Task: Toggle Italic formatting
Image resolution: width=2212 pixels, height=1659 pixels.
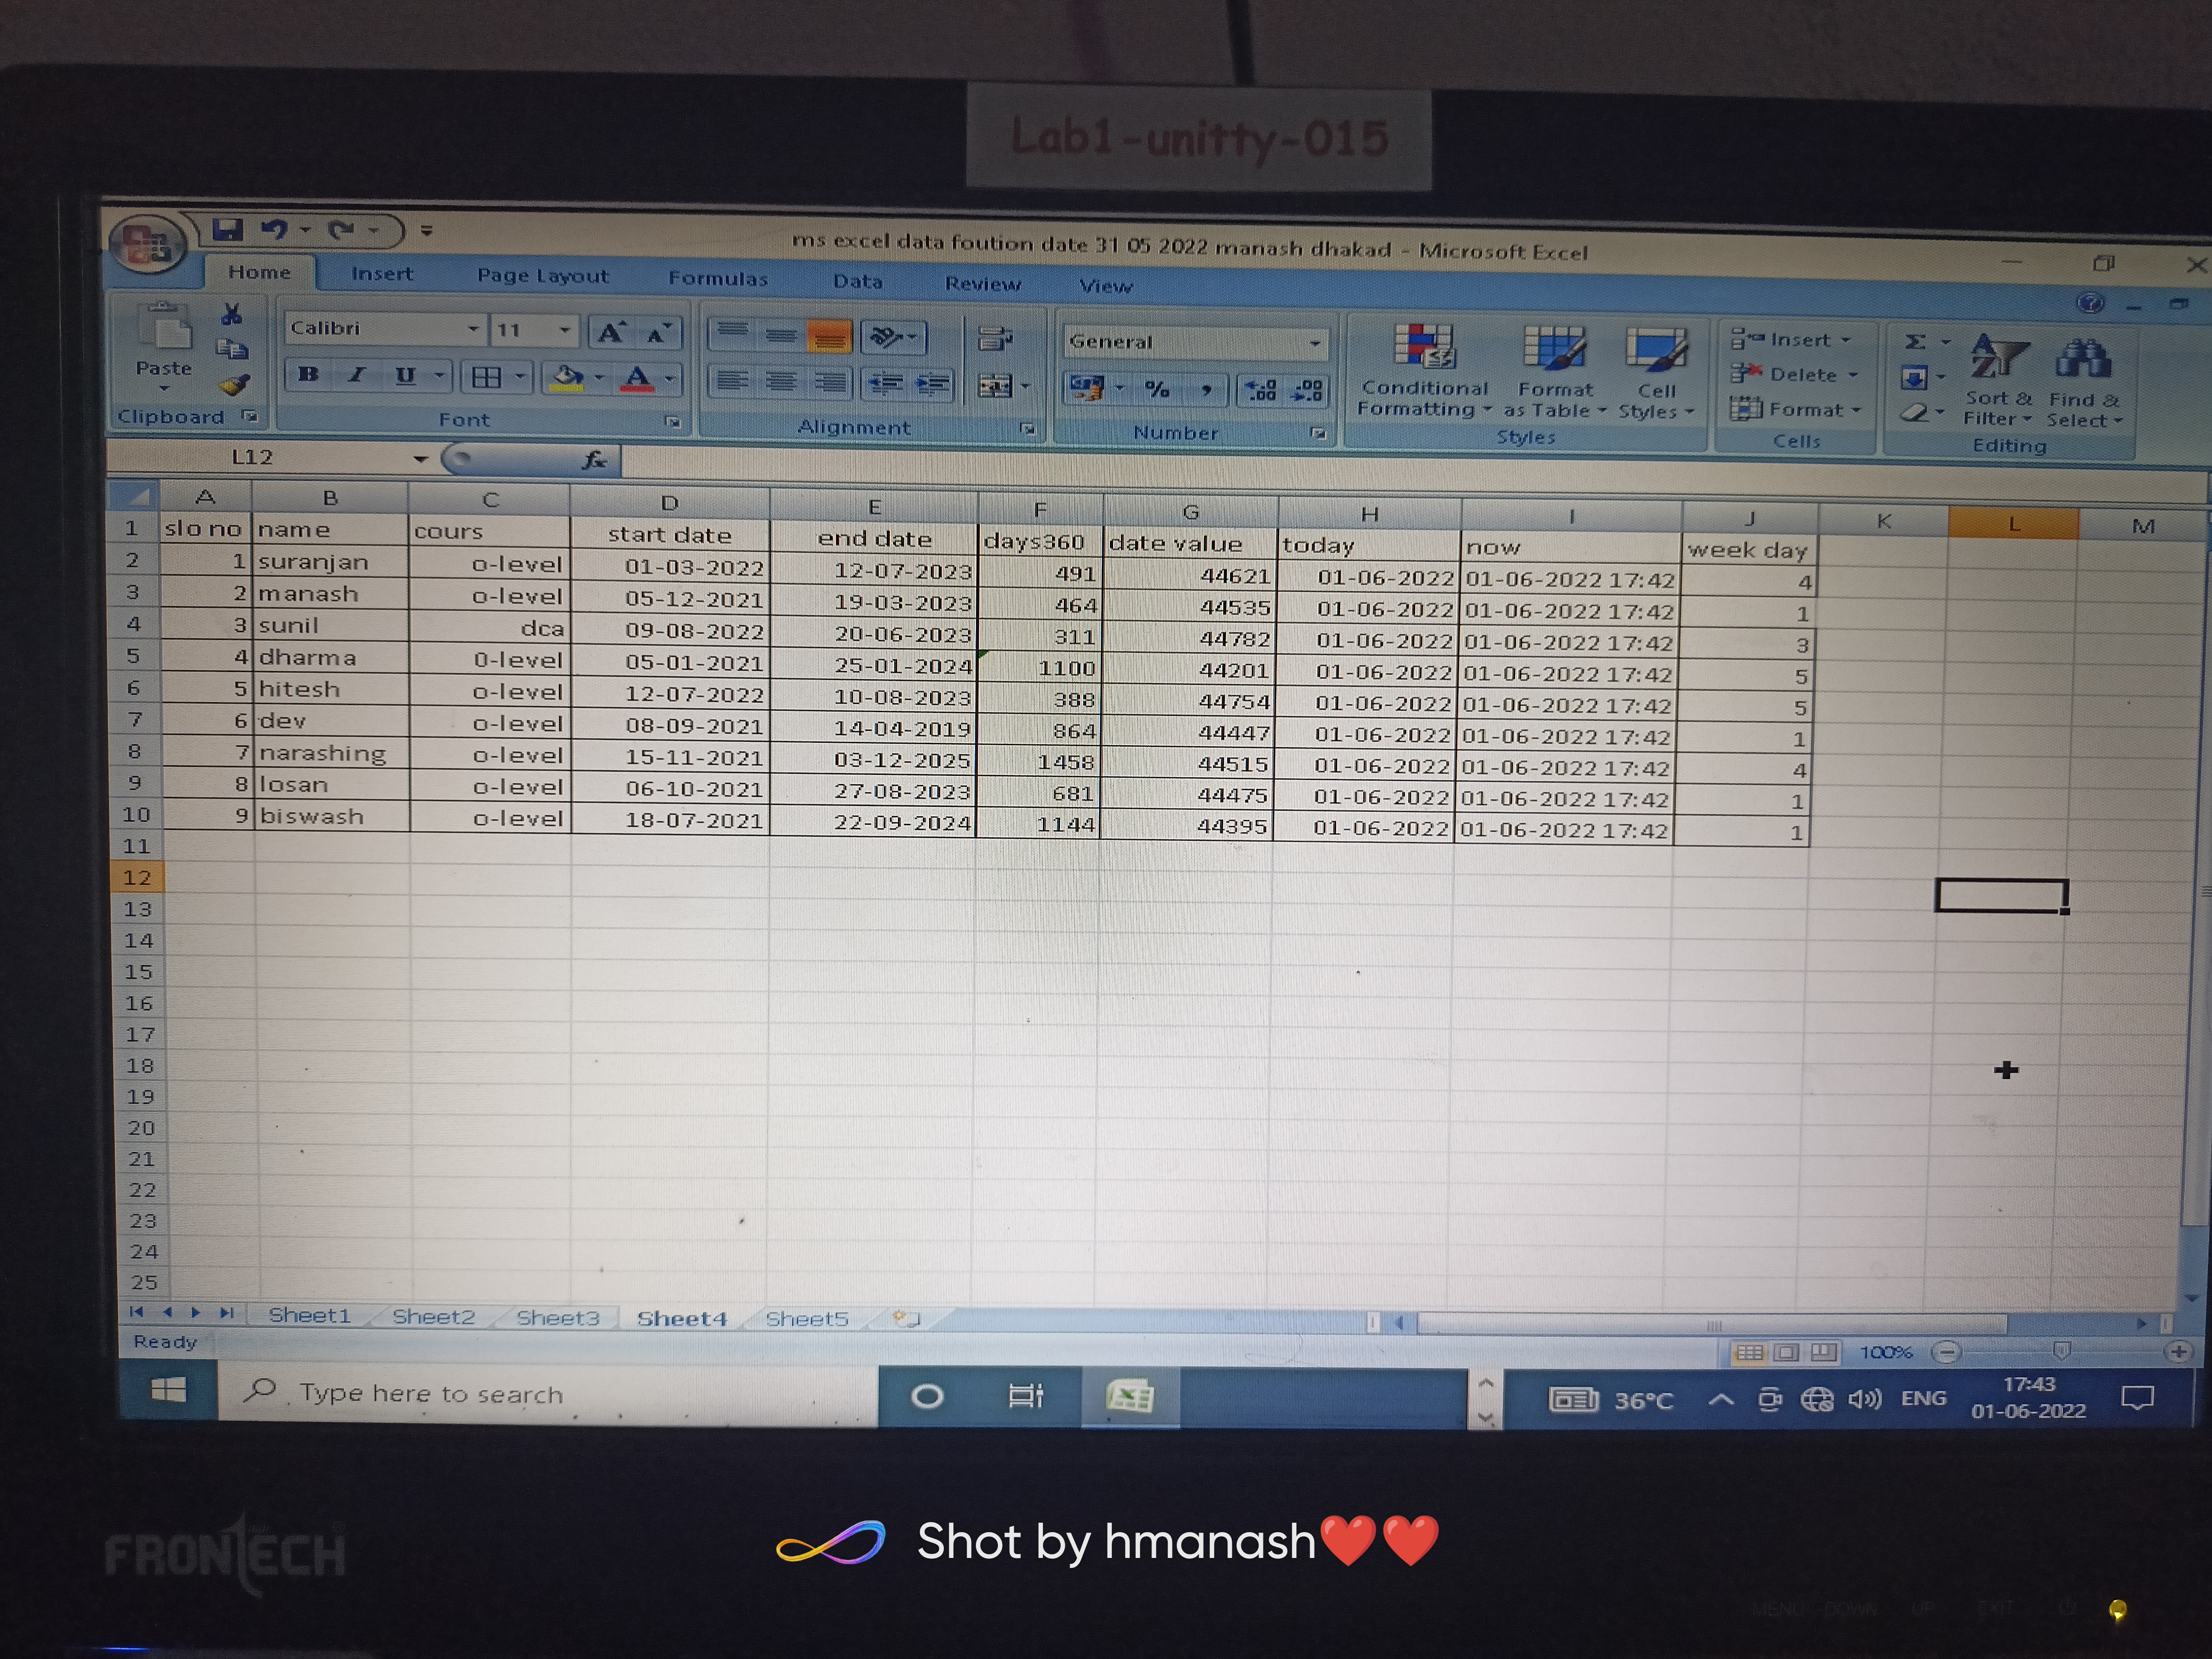Action: [x=356, y=375]
